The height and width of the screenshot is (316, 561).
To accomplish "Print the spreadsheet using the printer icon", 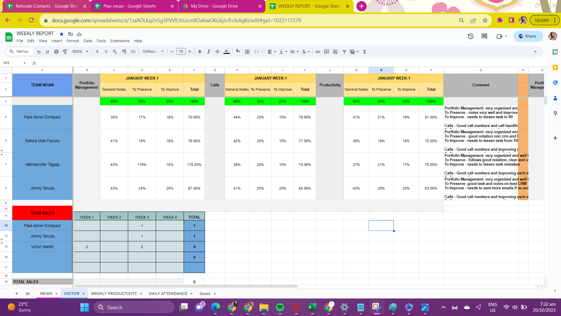I will [x=56, y=51].
